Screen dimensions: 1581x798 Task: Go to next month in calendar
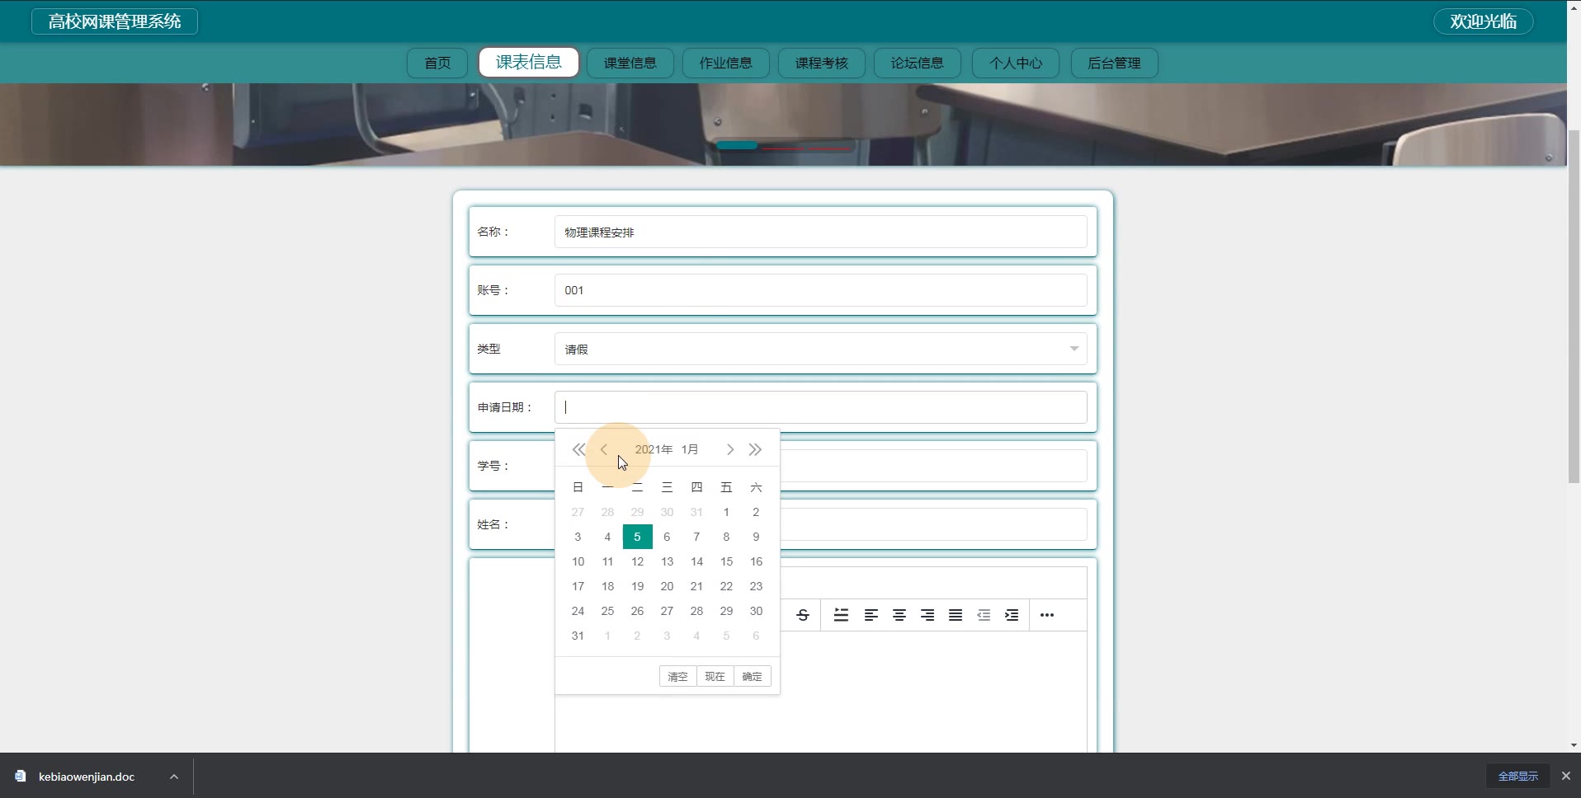coord(730,449)
